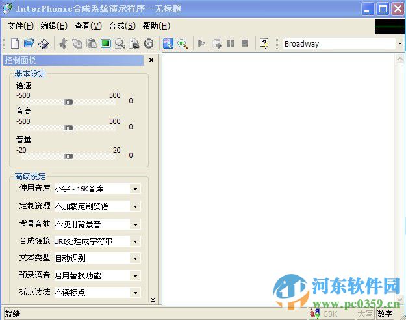
Task: Start synthesis playback with the play icon
Action: (x=201, y=43)
